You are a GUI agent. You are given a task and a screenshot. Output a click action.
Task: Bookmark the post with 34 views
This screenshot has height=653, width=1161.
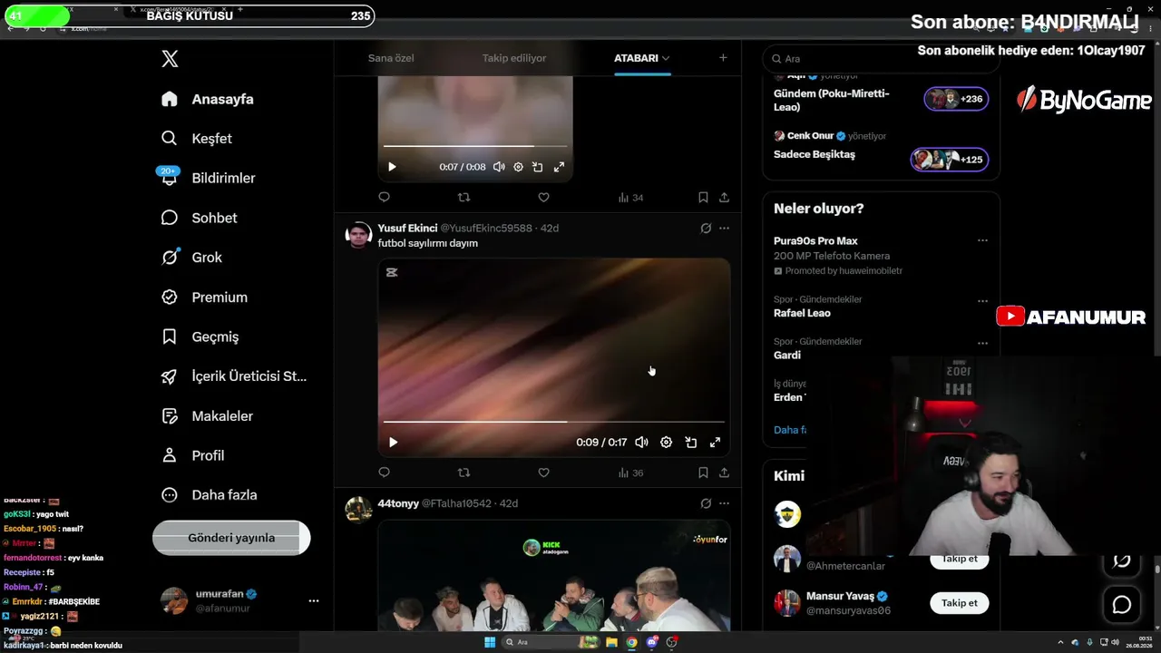tap(703, 197)
